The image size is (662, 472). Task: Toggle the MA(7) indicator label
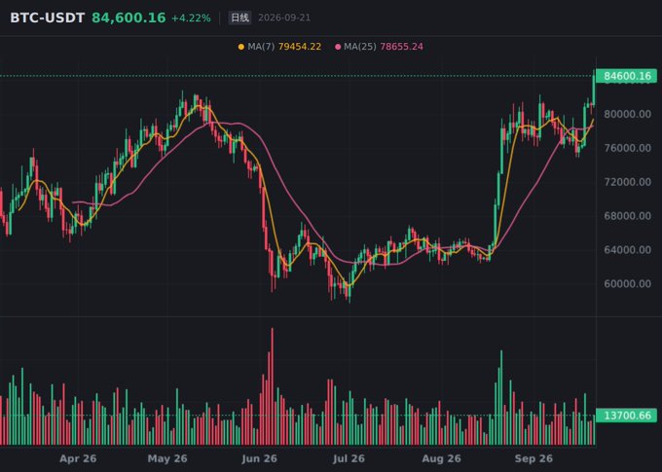point(261,47)
